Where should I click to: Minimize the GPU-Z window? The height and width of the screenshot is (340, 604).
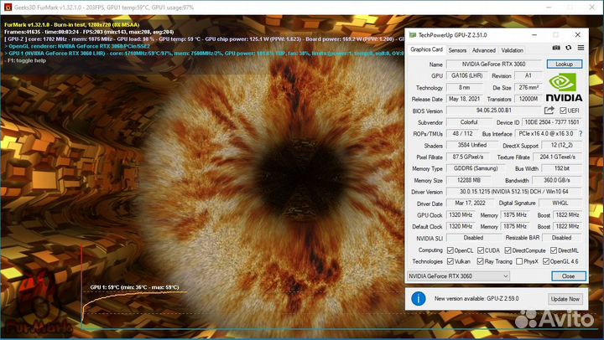click(x=534, y=35)
